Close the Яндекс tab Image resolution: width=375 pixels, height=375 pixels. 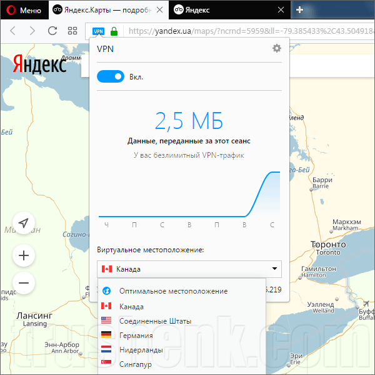[x=281, y=10]
